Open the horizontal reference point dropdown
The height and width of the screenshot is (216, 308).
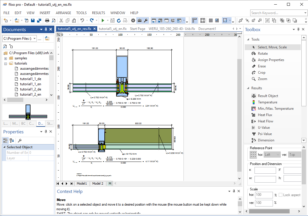click(x=272, y=155)
